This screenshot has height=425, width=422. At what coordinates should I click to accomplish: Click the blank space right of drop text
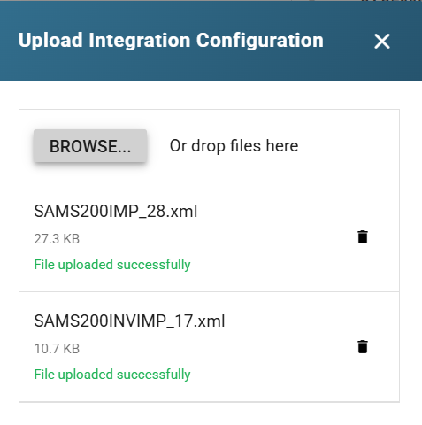[348, 146]
